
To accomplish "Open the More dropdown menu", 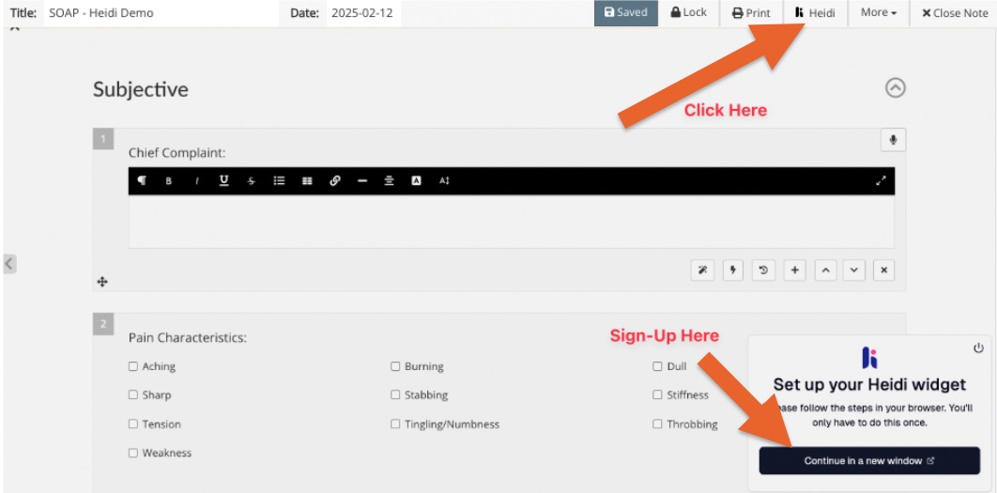I will [878, 13].
